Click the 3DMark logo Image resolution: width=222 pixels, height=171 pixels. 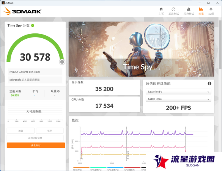22,11
